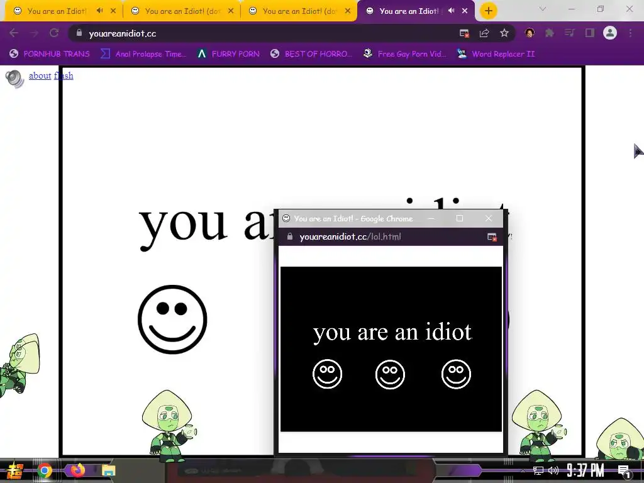The image size is (644, 483).
Task: Mute audio on the first tab speaker icon
Action: pos(99,11)
